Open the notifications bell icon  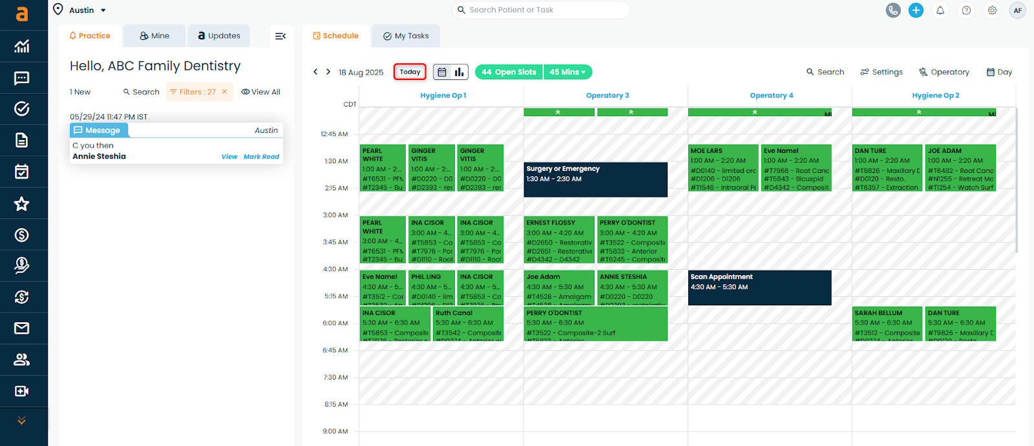click(x=940, y=10)
